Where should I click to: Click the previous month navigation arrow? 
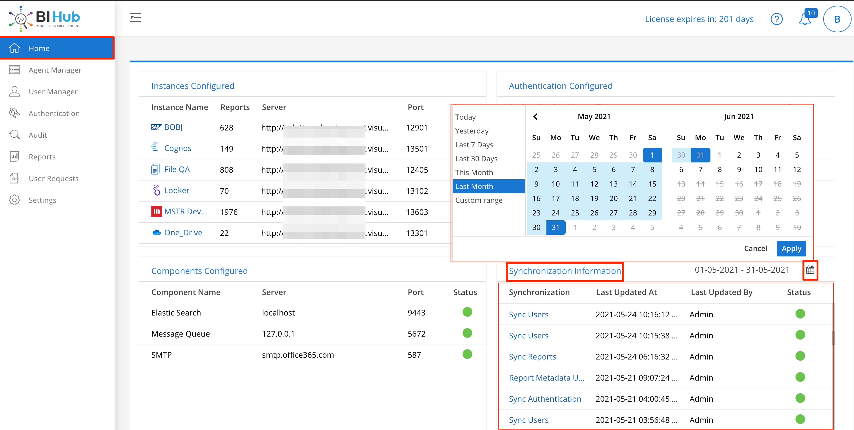[x=536, y=116]
